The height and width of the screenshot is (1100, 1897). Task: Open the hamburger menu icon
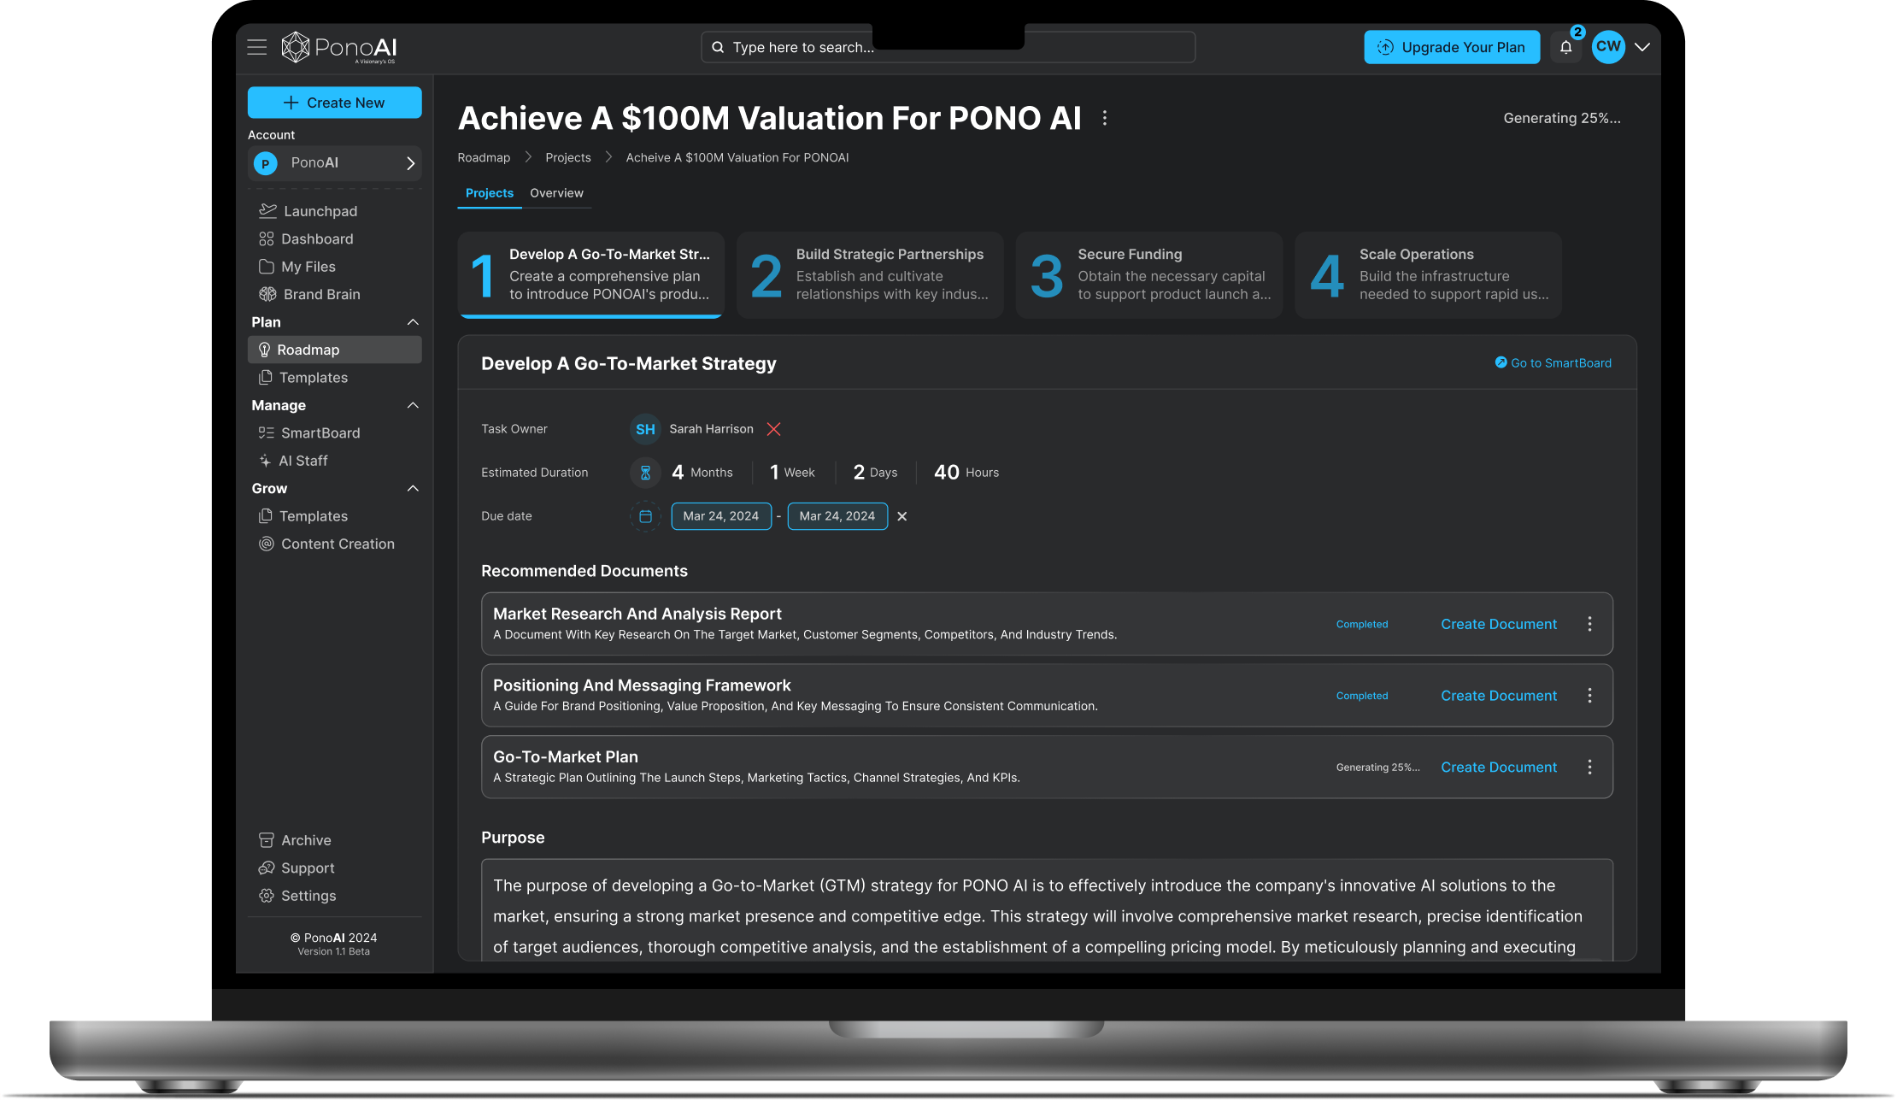(x=257, y=47)
